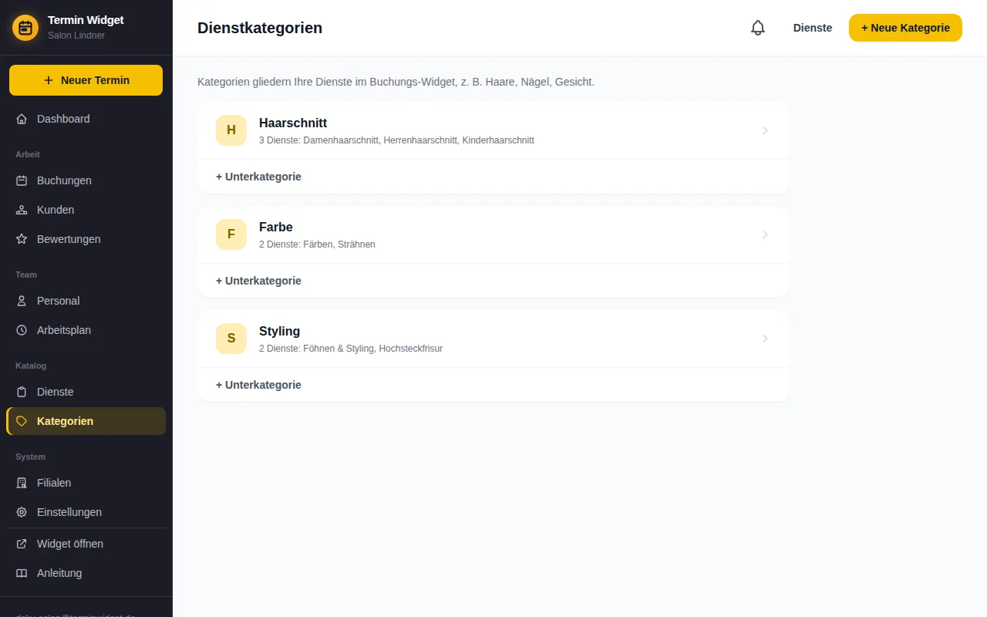Click the Kunden people icon
987x617 pixels.
(22, 210)
